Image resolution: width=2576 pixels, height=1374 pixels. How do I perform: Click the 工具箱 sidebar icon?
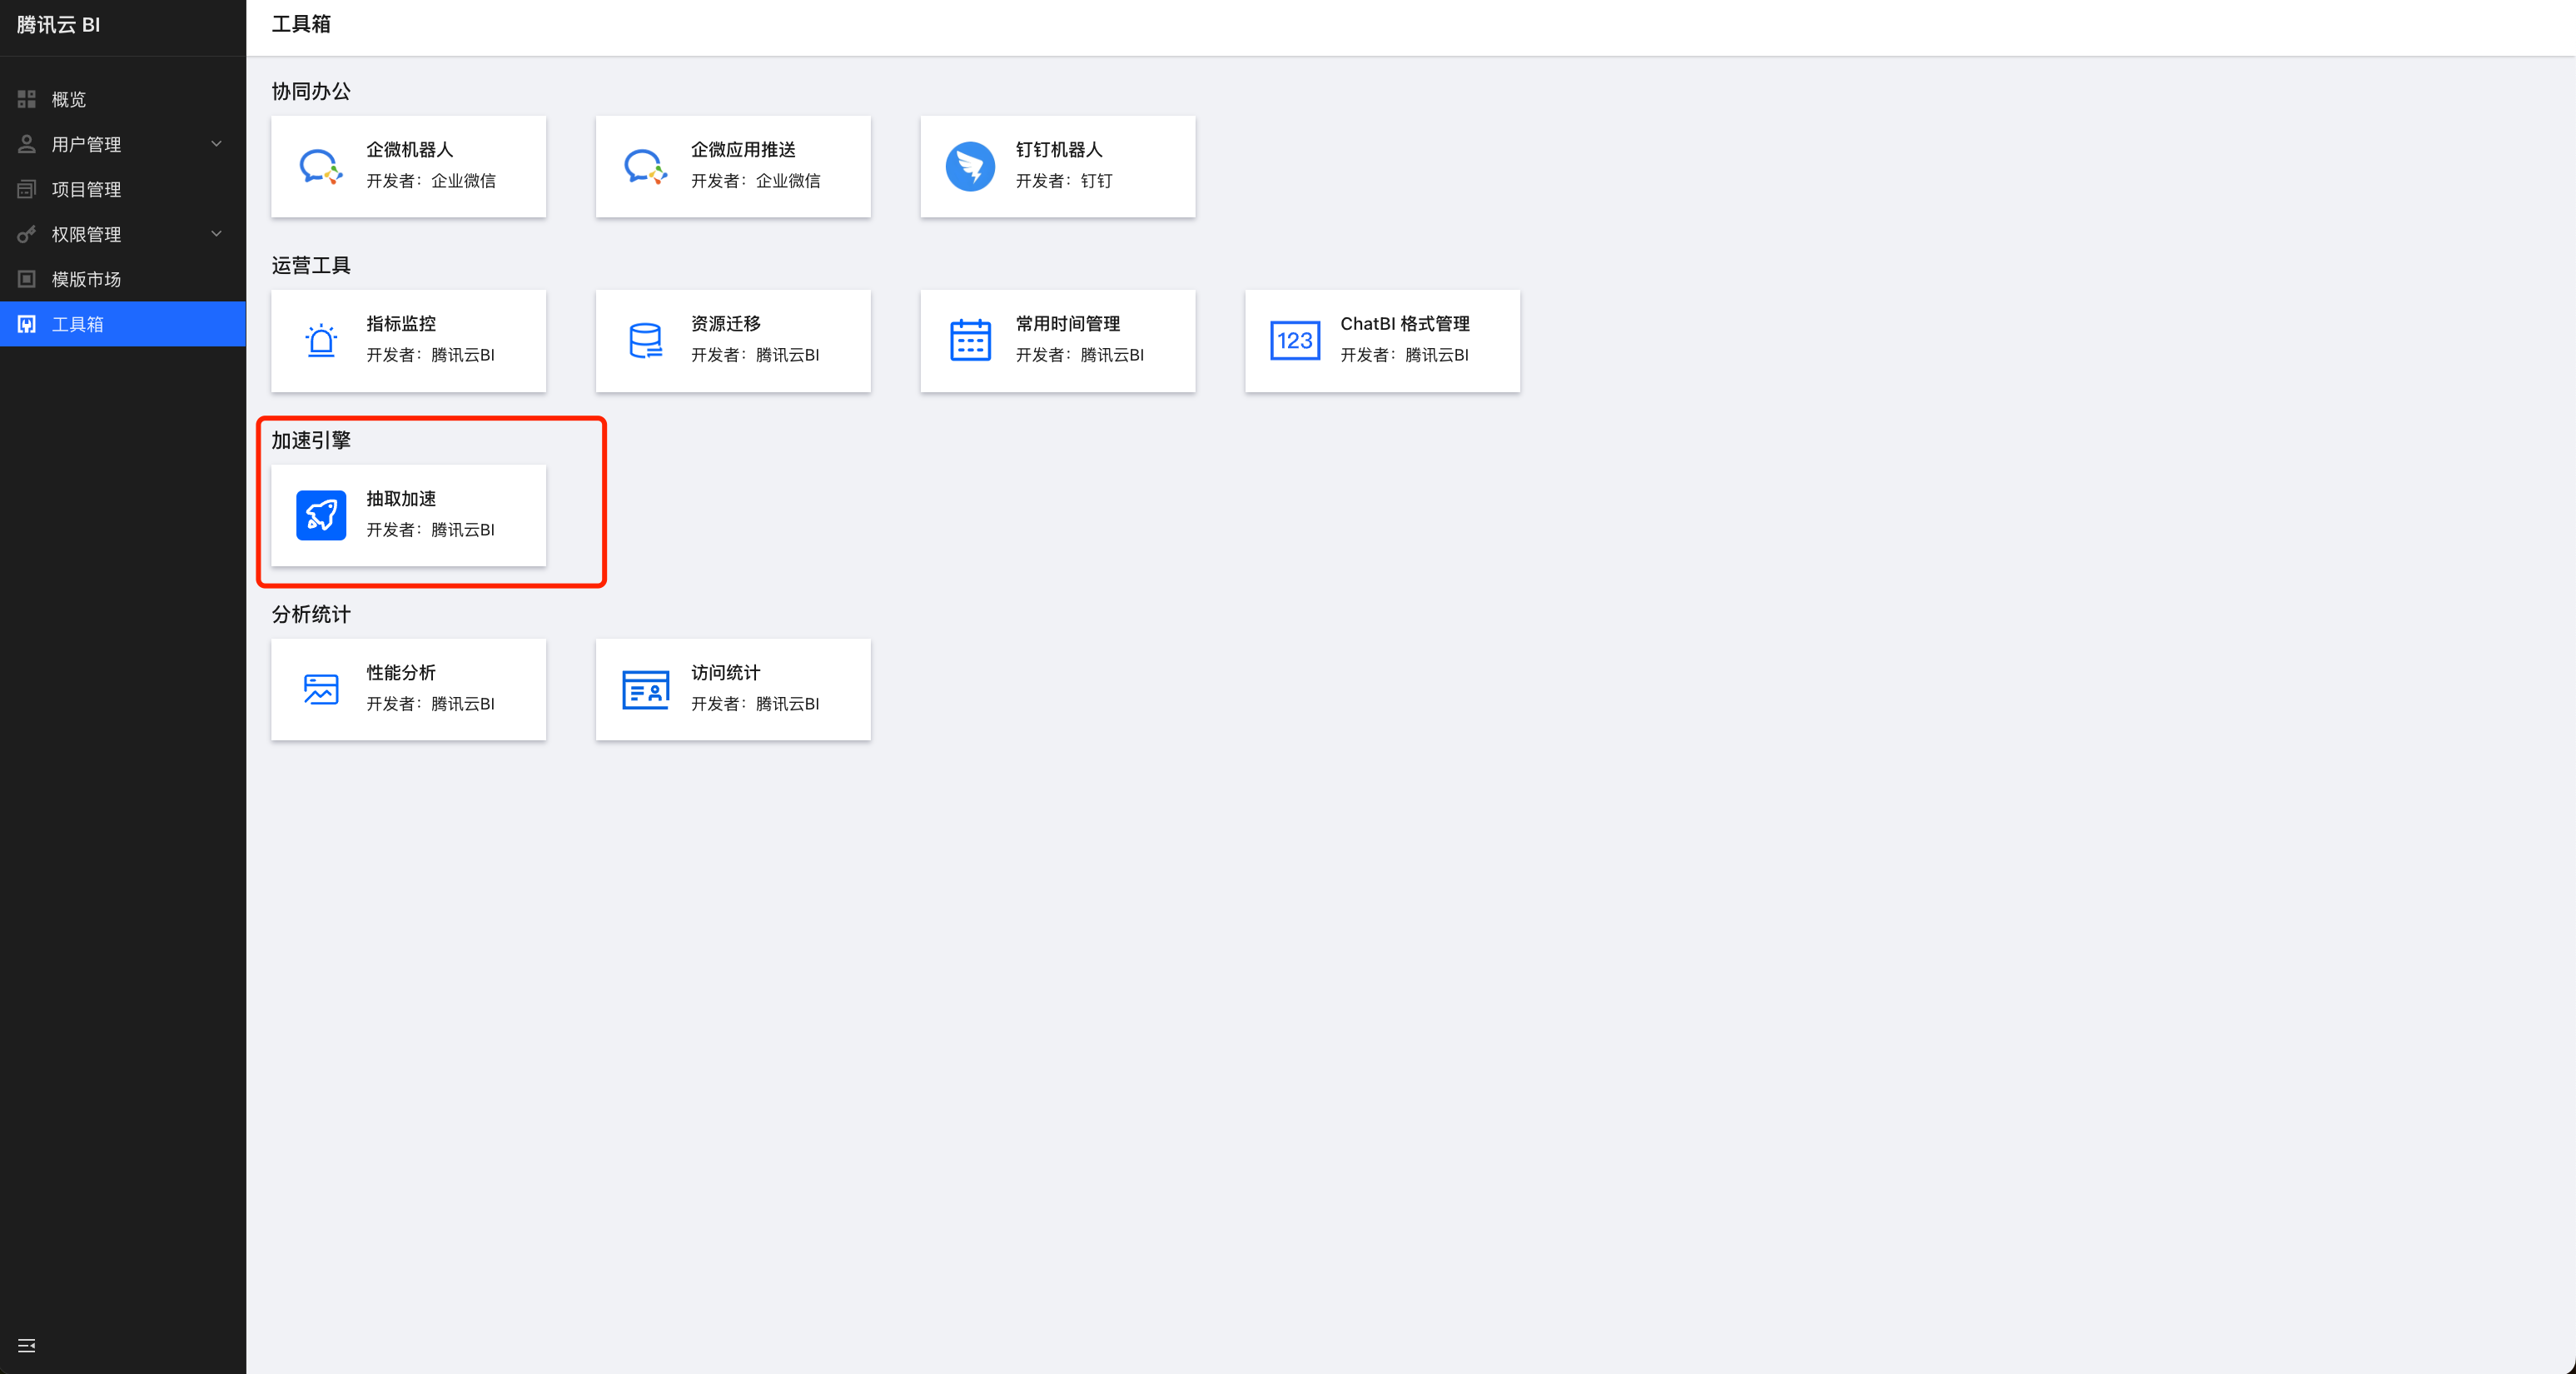tap(27, 324)
